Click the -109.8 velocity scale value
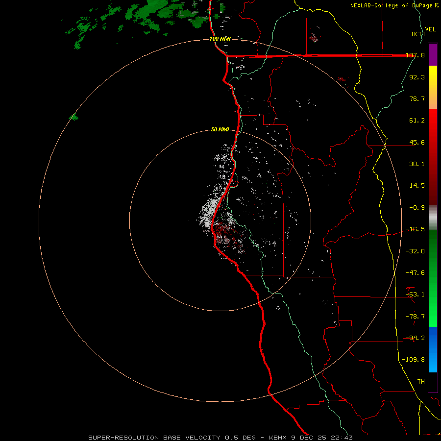Screen dimensions: 441x441 [x=413, y=360]
